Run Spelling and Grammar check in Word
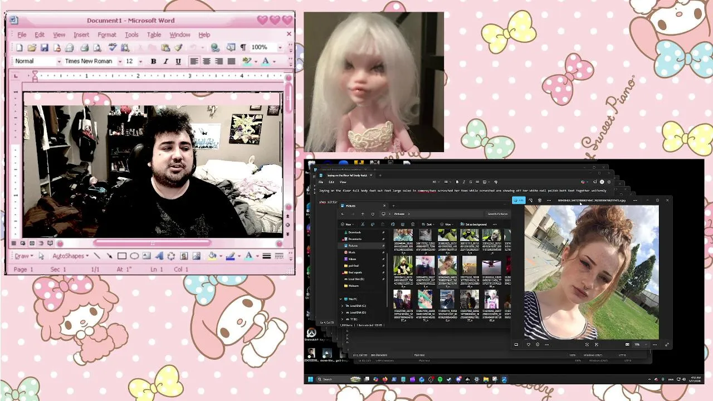713x401 pixels. (113, 48)
